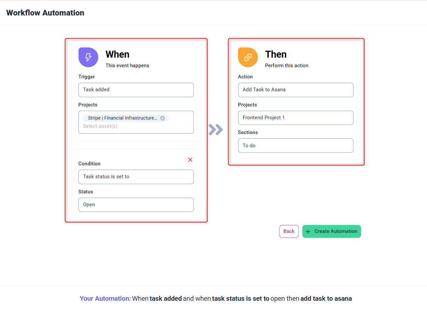Open Condition dropdown showing Task status is set to
The image size is (427, 309).
click(x=136, y=177)
